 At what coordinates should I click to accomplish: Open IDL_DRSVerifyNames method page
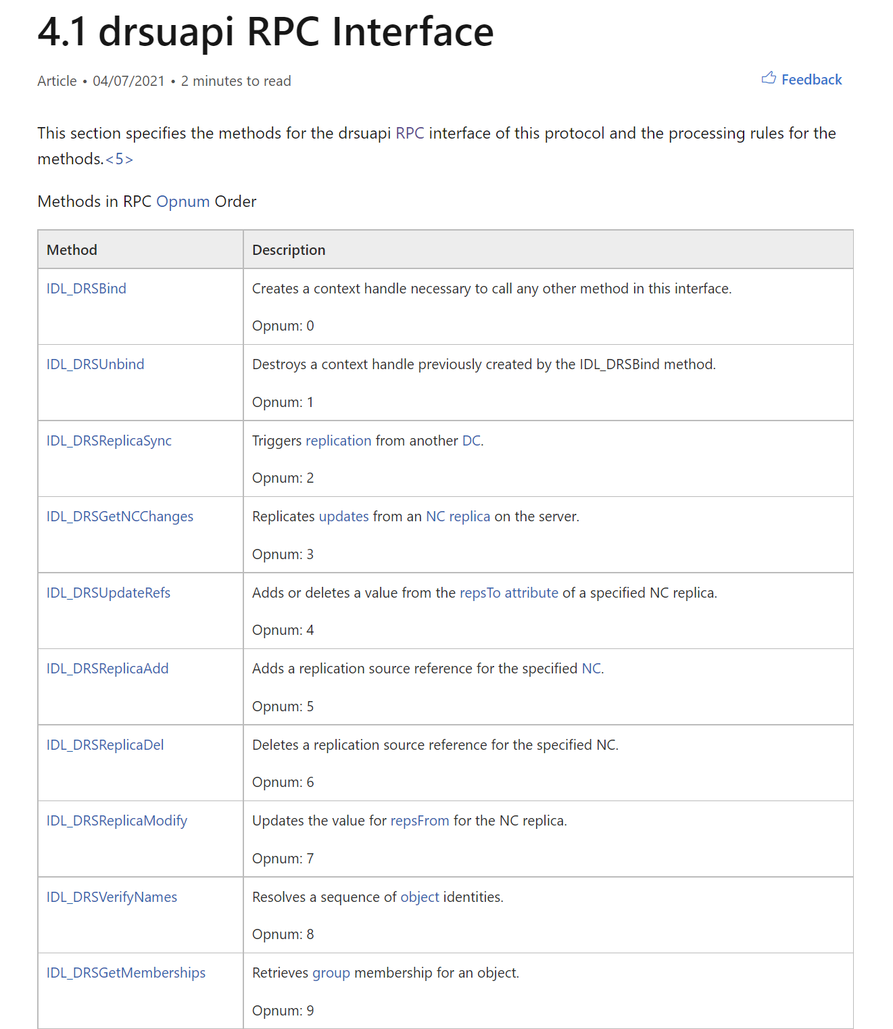tap(112, 897)
